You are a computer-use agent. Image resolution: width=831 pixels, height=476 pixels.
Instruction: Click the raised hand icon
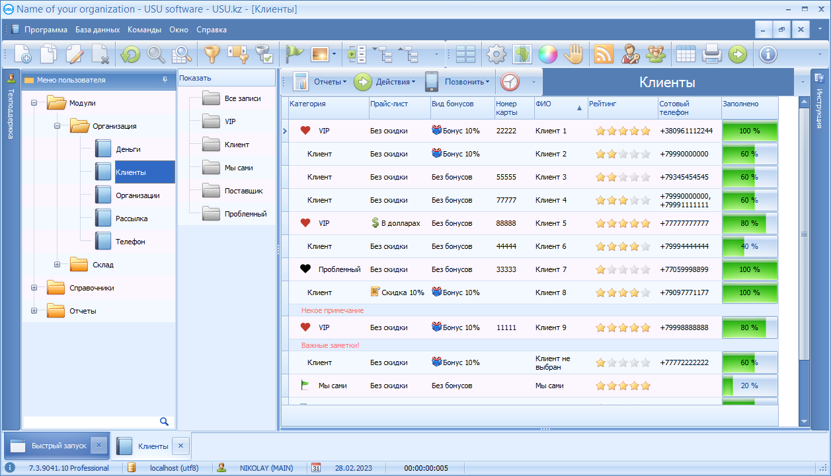point(573,54)
